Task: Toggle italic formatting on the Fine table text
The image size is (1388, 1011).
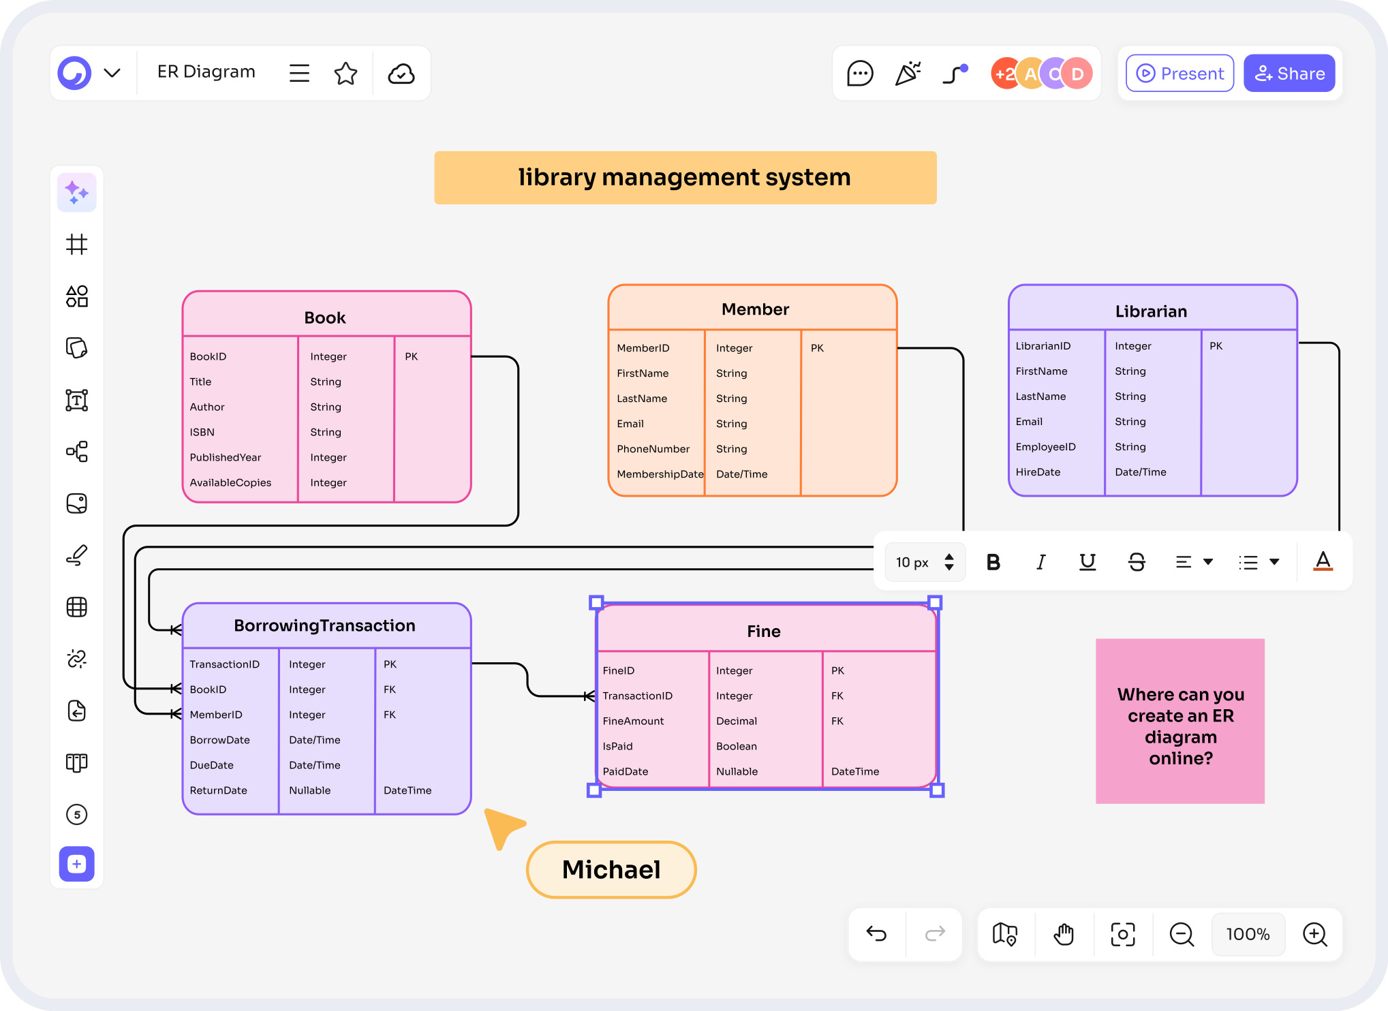Action: coord(1040,561)
